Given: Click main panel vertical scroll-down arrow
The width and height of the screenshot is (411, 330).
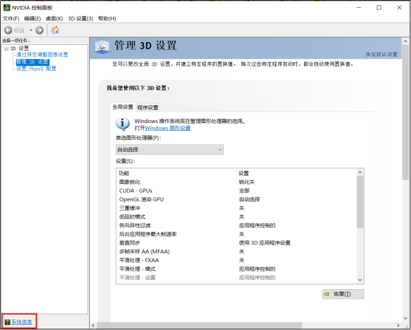Looking at the screenshot, I should pyautogui.click(x=405, y=318).
